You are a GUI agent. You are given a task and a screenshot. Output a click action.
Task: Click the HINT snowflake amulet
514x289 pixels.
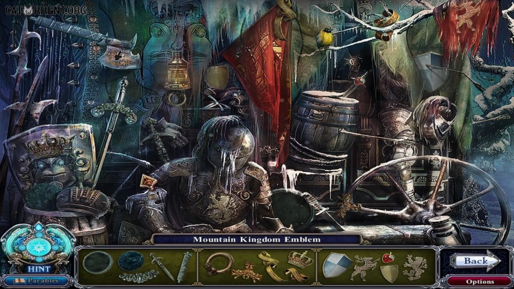tap(39, 248)
